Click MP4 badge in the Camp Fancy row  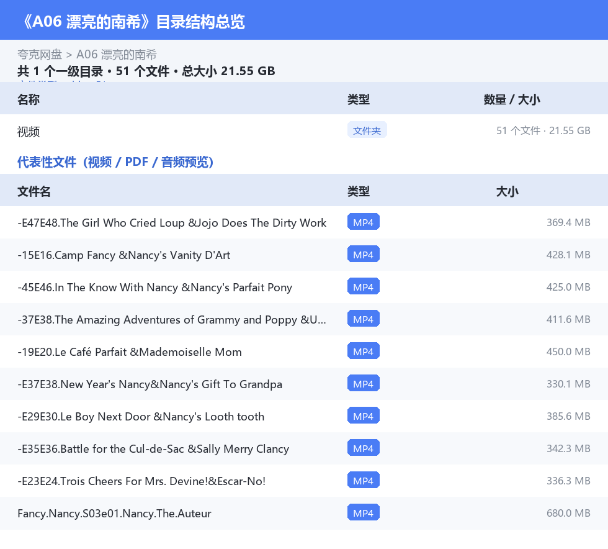point(364,254)
